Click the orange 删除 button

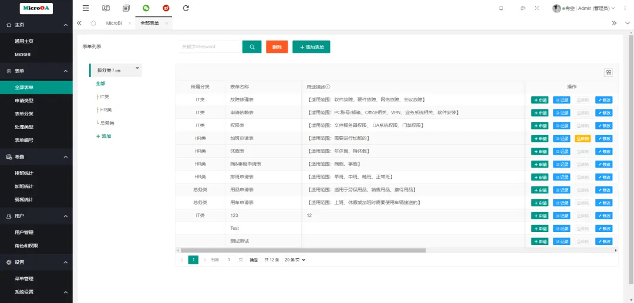pyautogui.click(x=276, y=47)
